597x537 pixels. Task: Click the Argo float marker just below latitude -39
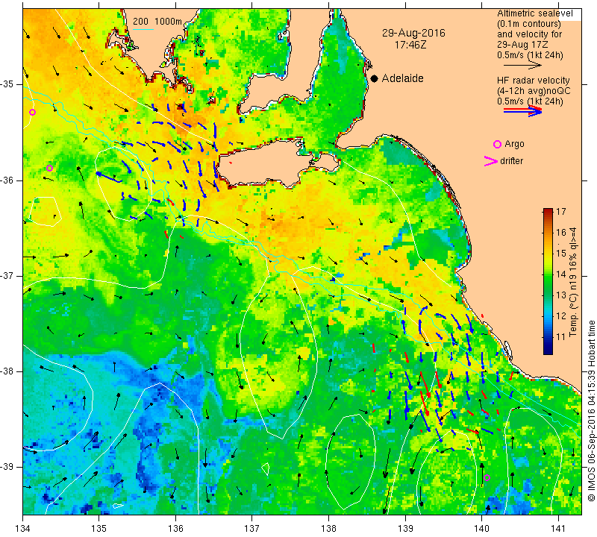(x=487, y=477)
